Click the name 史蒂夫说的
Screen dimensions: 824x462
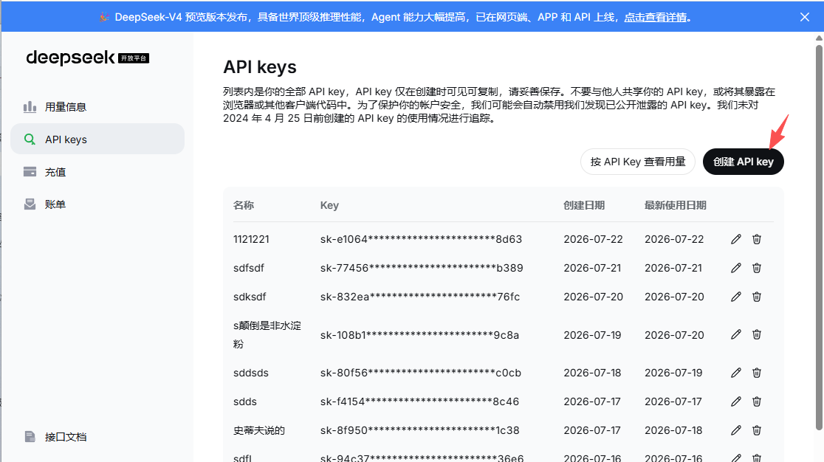click(259, 430)
